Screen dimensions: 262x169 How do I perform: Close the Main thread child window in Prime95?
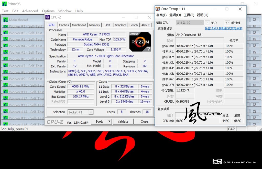(255, 19)
